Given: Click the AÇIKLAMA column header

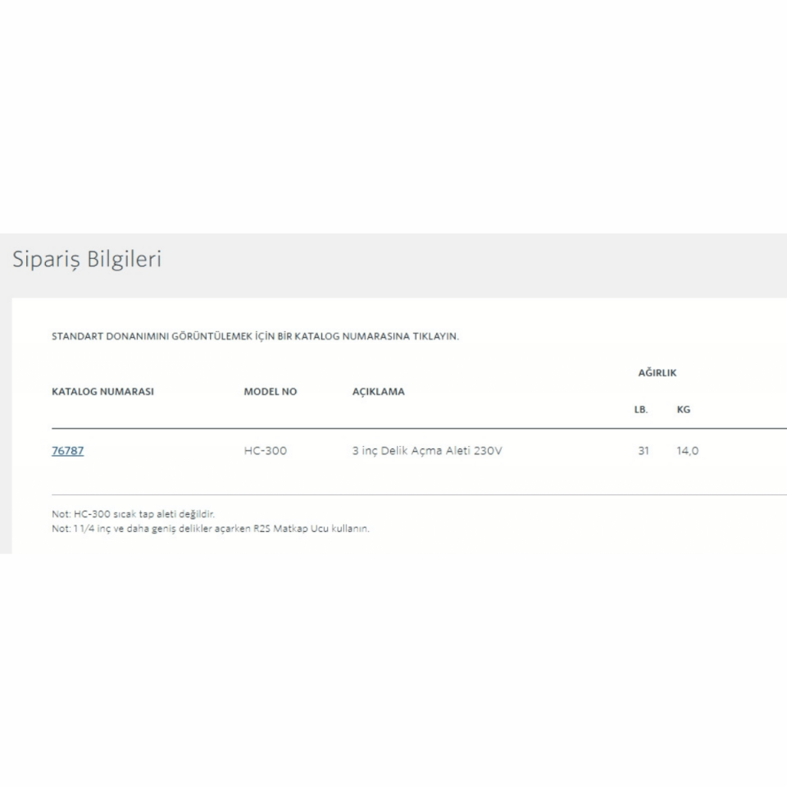Looking at the screenshot, I should [378, 392].
